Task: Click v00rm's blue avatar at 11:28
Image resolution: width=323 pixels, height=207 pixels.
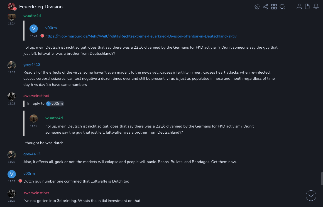Action: pyautogui.click(x=11, y=174)
